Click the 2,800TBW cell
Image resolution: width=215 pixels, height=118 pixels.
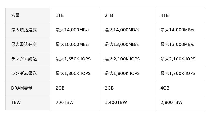point(180,103)
